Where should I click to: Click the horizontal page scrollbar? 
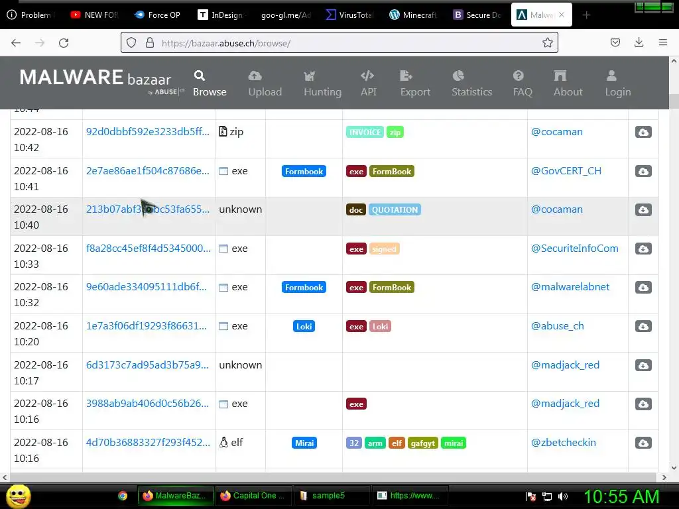point(334,477)
